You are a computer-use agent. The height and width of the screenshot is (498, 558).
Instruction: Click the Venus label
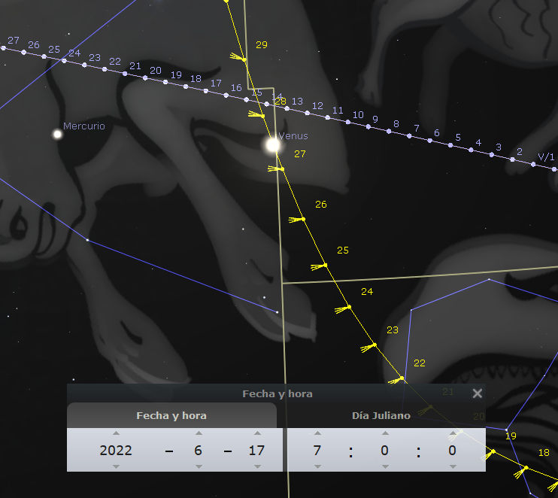[293, 136]
